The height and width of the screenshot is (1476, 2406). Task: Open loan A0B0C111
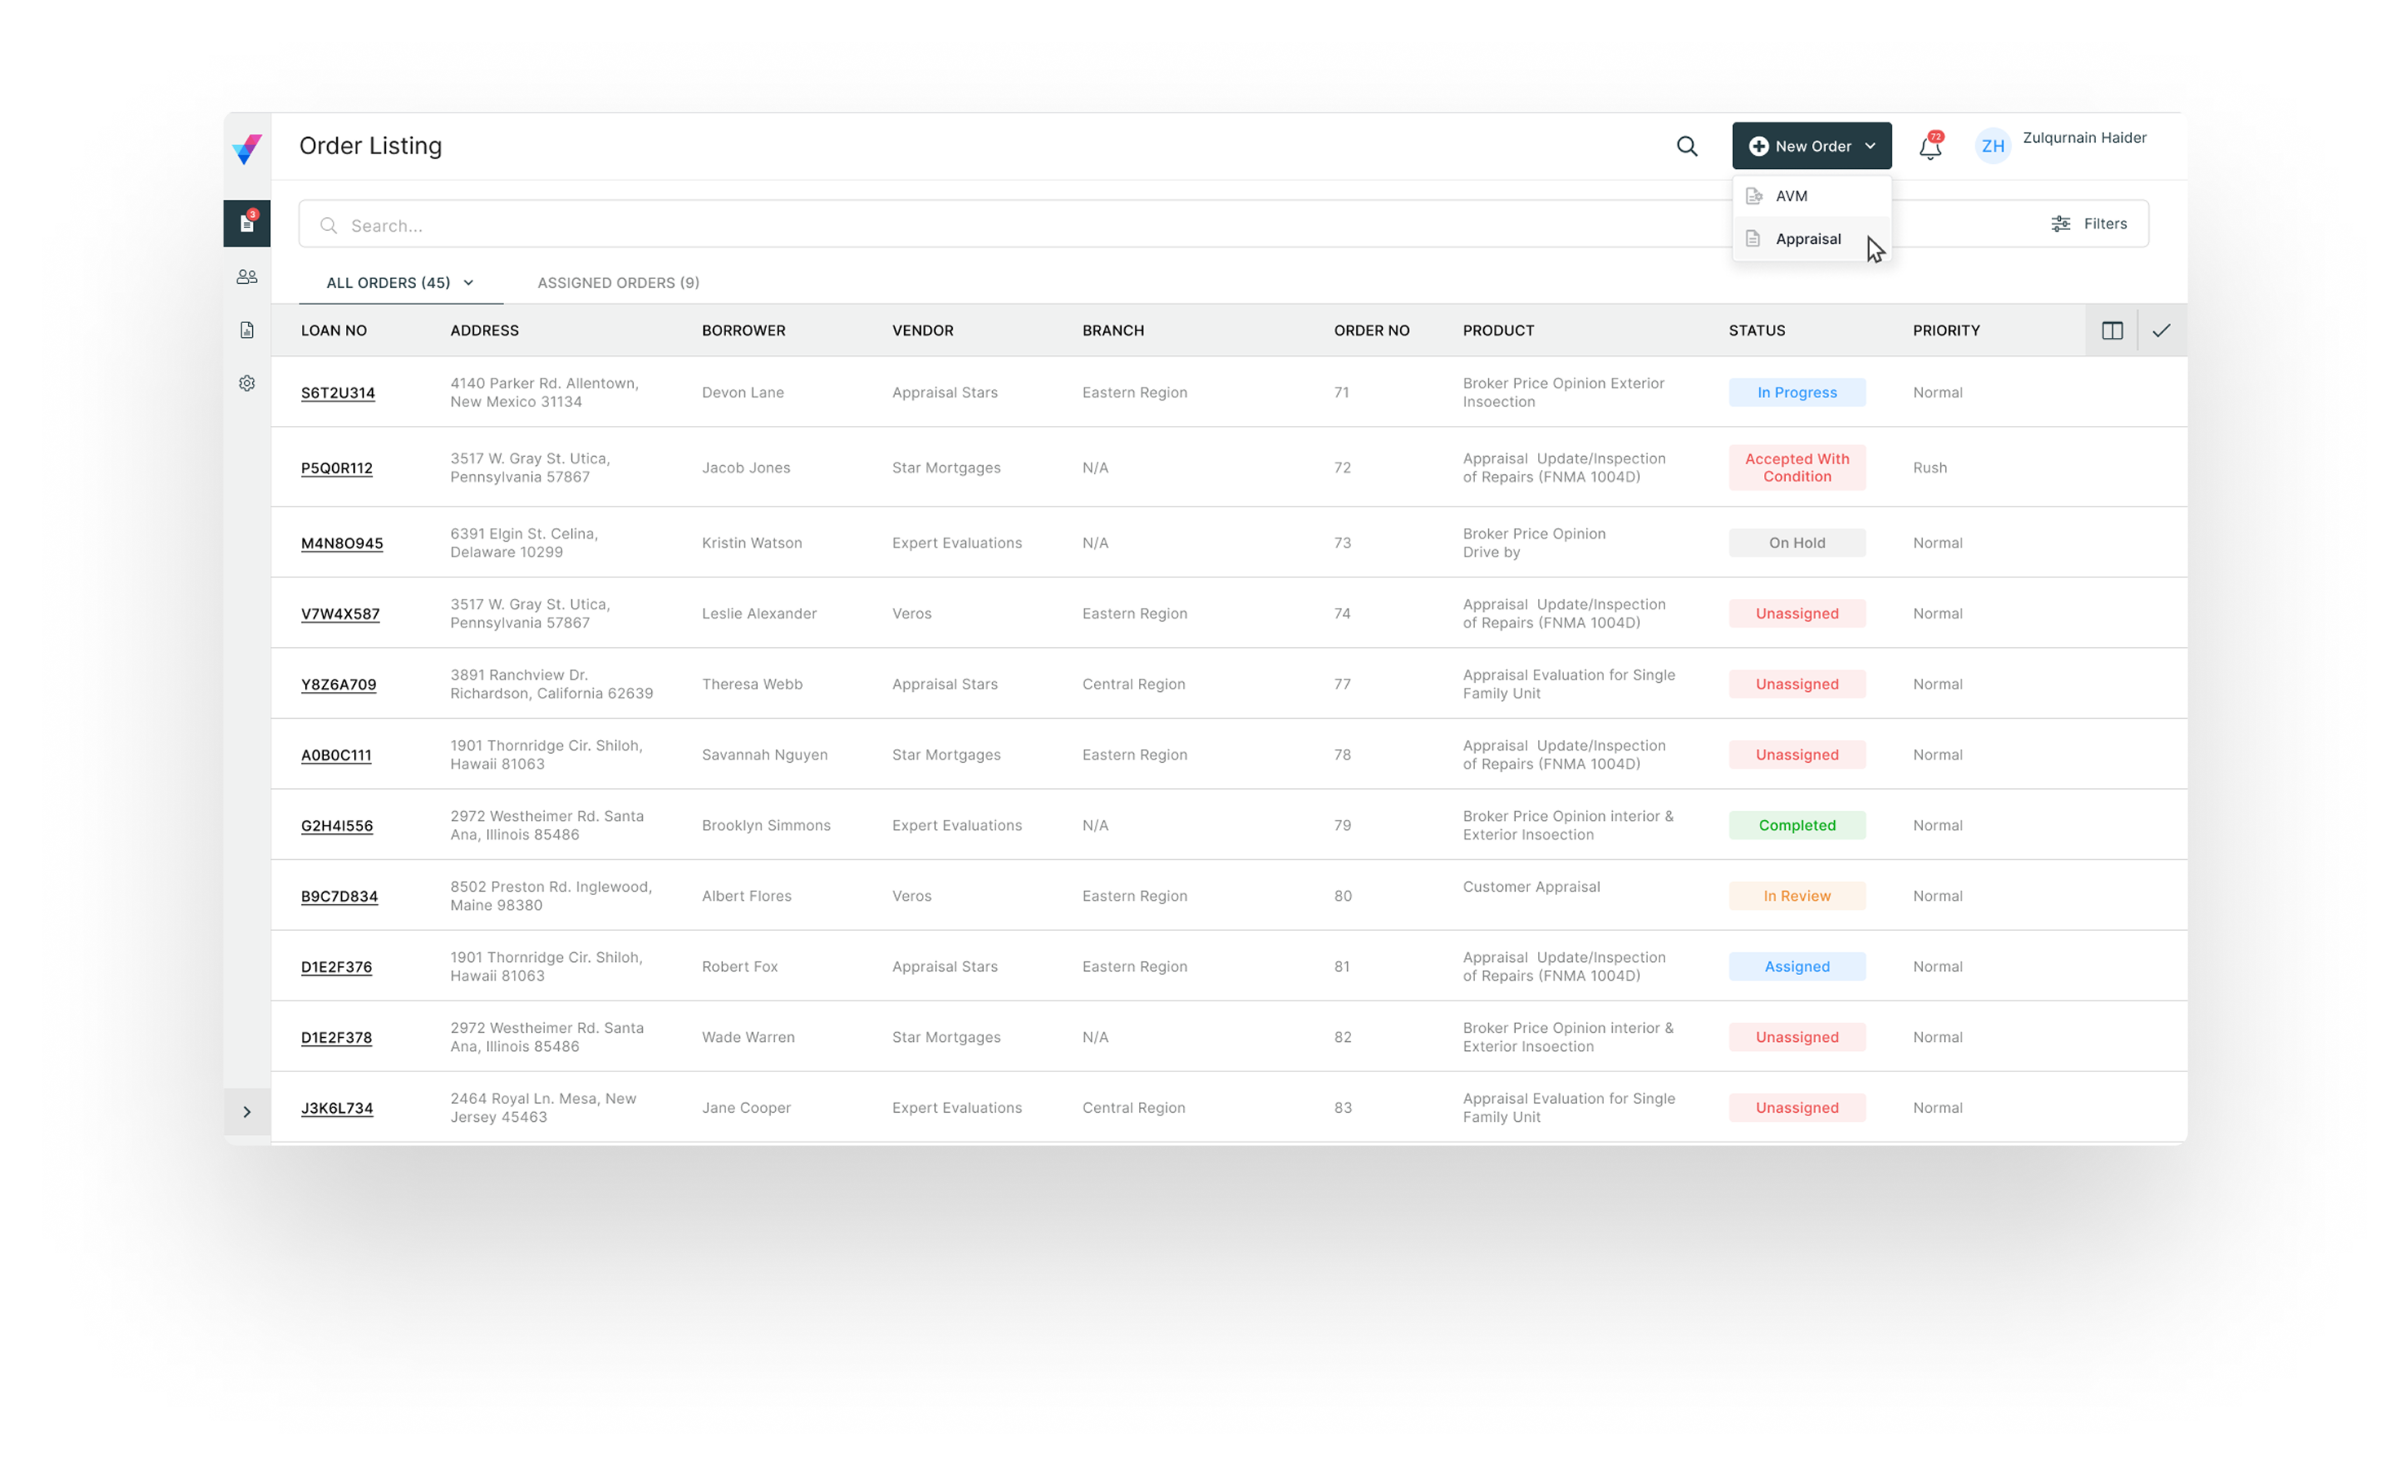336,755
